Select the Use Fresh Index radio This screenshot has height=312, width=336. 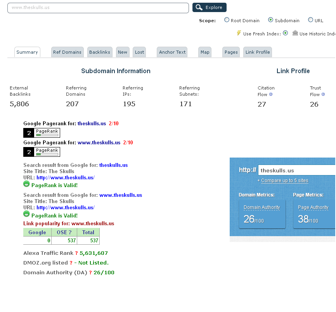coord(285,33)
